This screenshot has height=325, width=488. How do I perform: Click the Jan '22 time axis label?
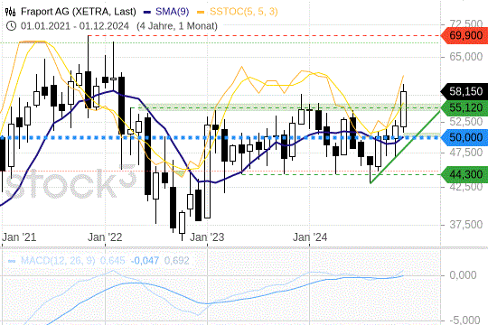[105, 237]
